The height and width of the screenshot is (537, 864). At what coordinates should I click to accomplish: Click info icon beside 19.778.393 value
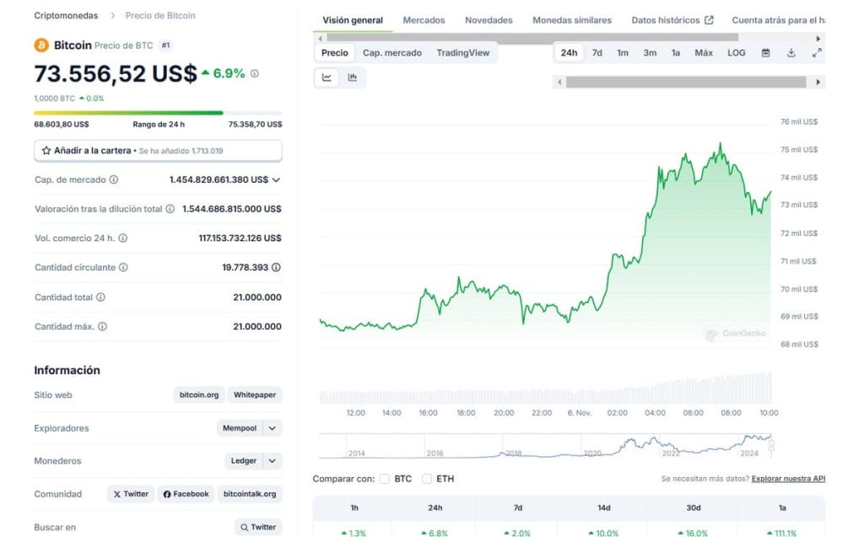276,267
